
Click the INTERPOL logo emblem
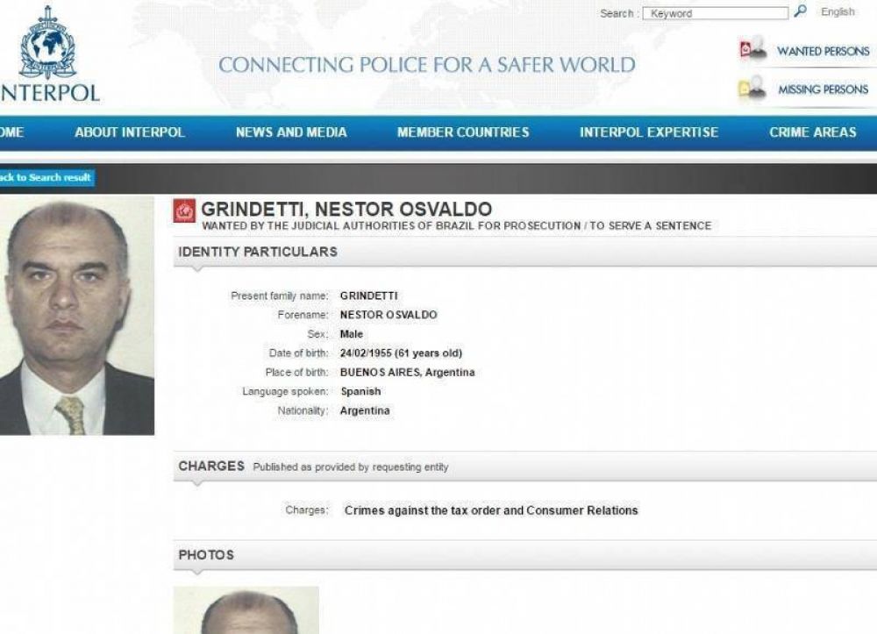[x=47, y=42]
